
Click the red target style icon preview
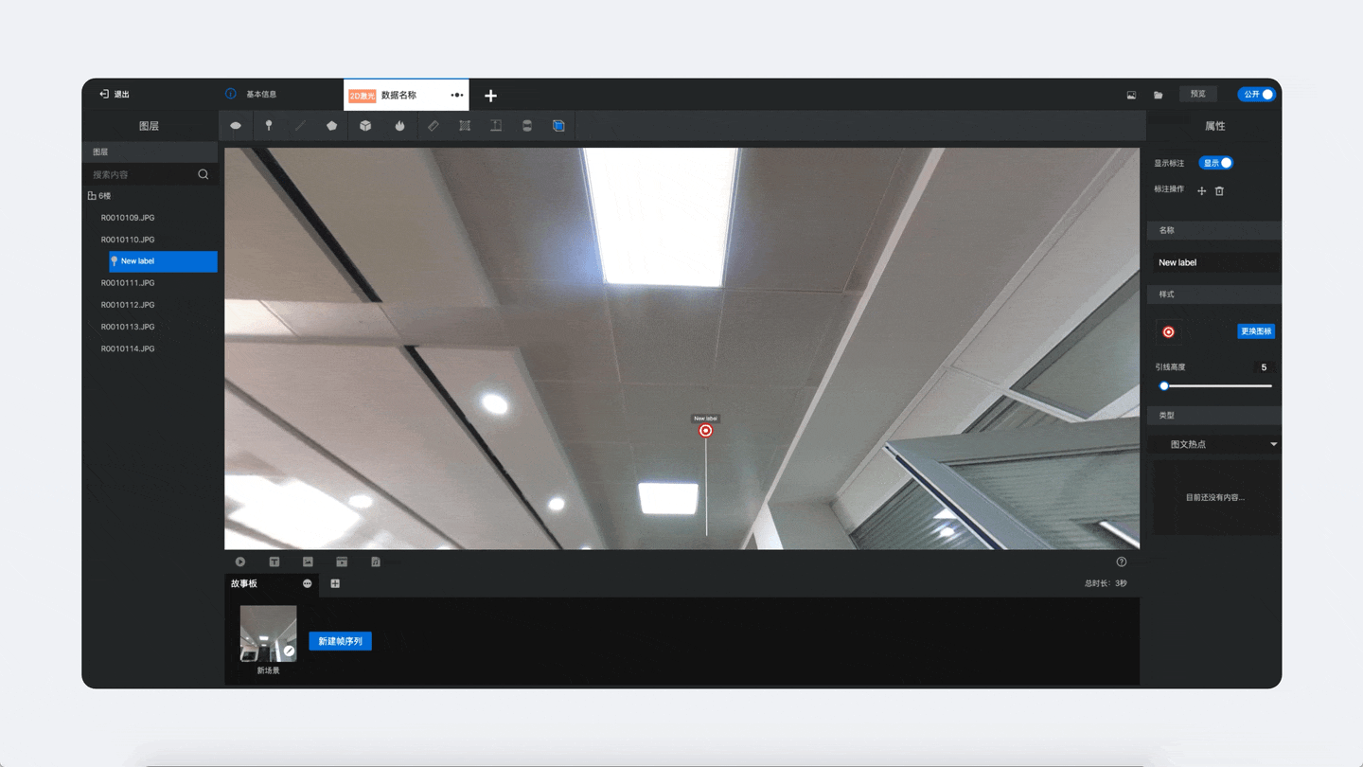coord(1168,331)
